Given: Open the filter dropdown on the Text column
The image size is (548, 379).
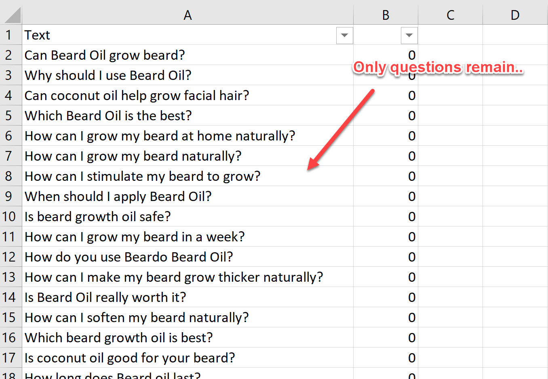Looking at the screenshot, I should point(344,35).
